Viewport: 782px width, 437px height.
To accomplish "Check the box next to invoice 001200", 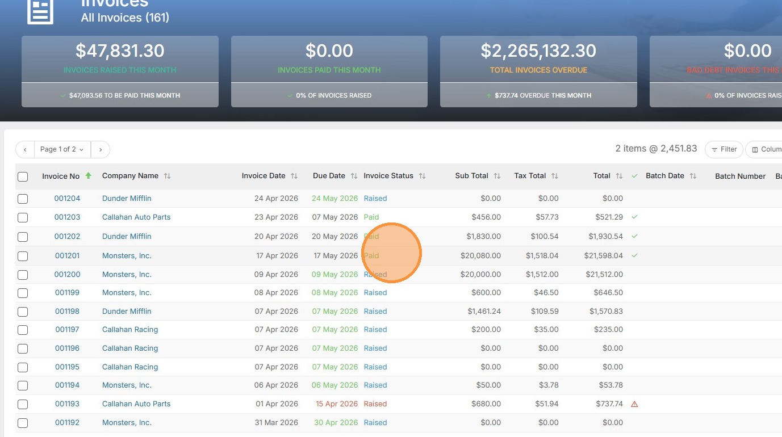I will [23, 275].
